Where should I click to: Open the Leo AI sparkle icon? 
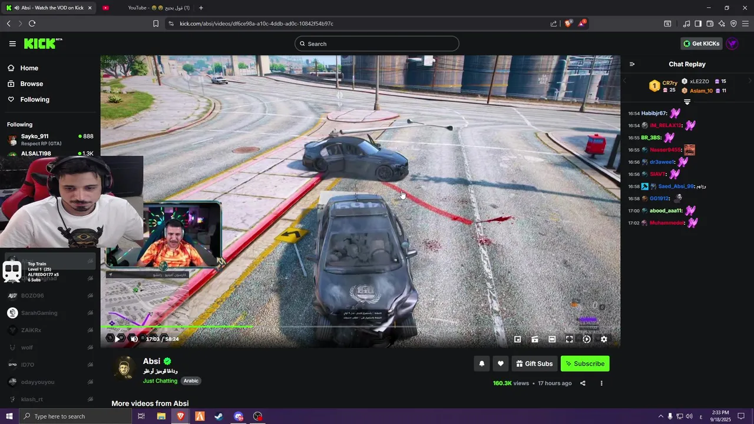coord(722,24)
